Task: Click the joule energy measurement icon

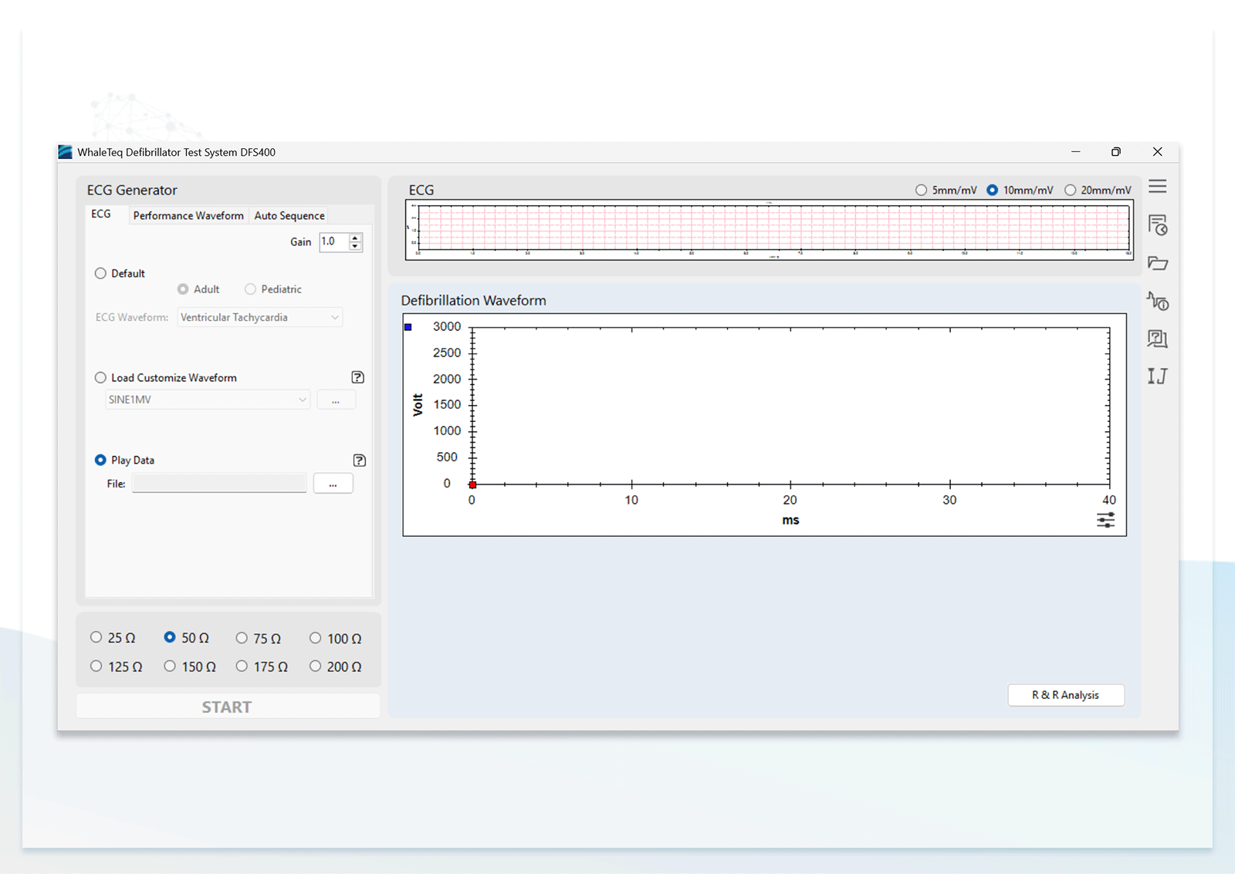Action: pyautogui.click(x=1157, y=376)
